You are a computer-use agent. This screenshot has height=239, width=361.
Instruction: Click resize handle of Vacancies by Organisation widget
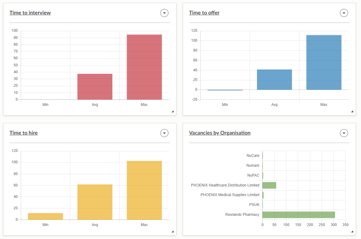[352, 232]
